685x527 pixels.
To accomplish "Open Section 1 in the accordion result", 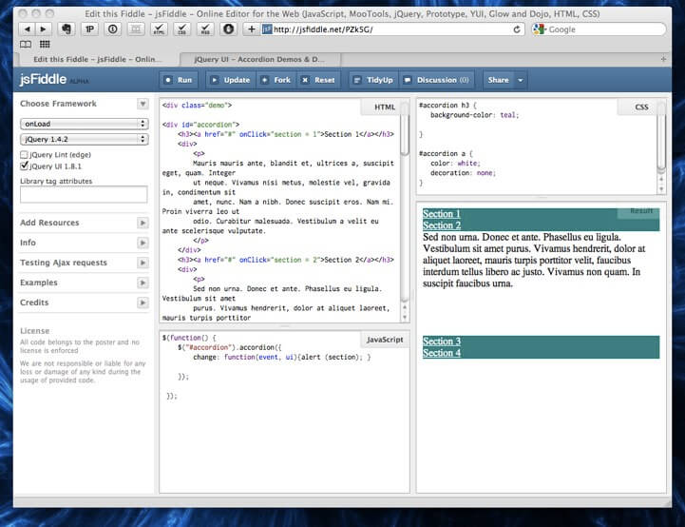I will click(x=441, y=214).
